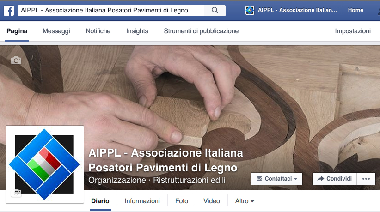Click the Condividi share button
The image size is (380, 212).
[335, 179]
